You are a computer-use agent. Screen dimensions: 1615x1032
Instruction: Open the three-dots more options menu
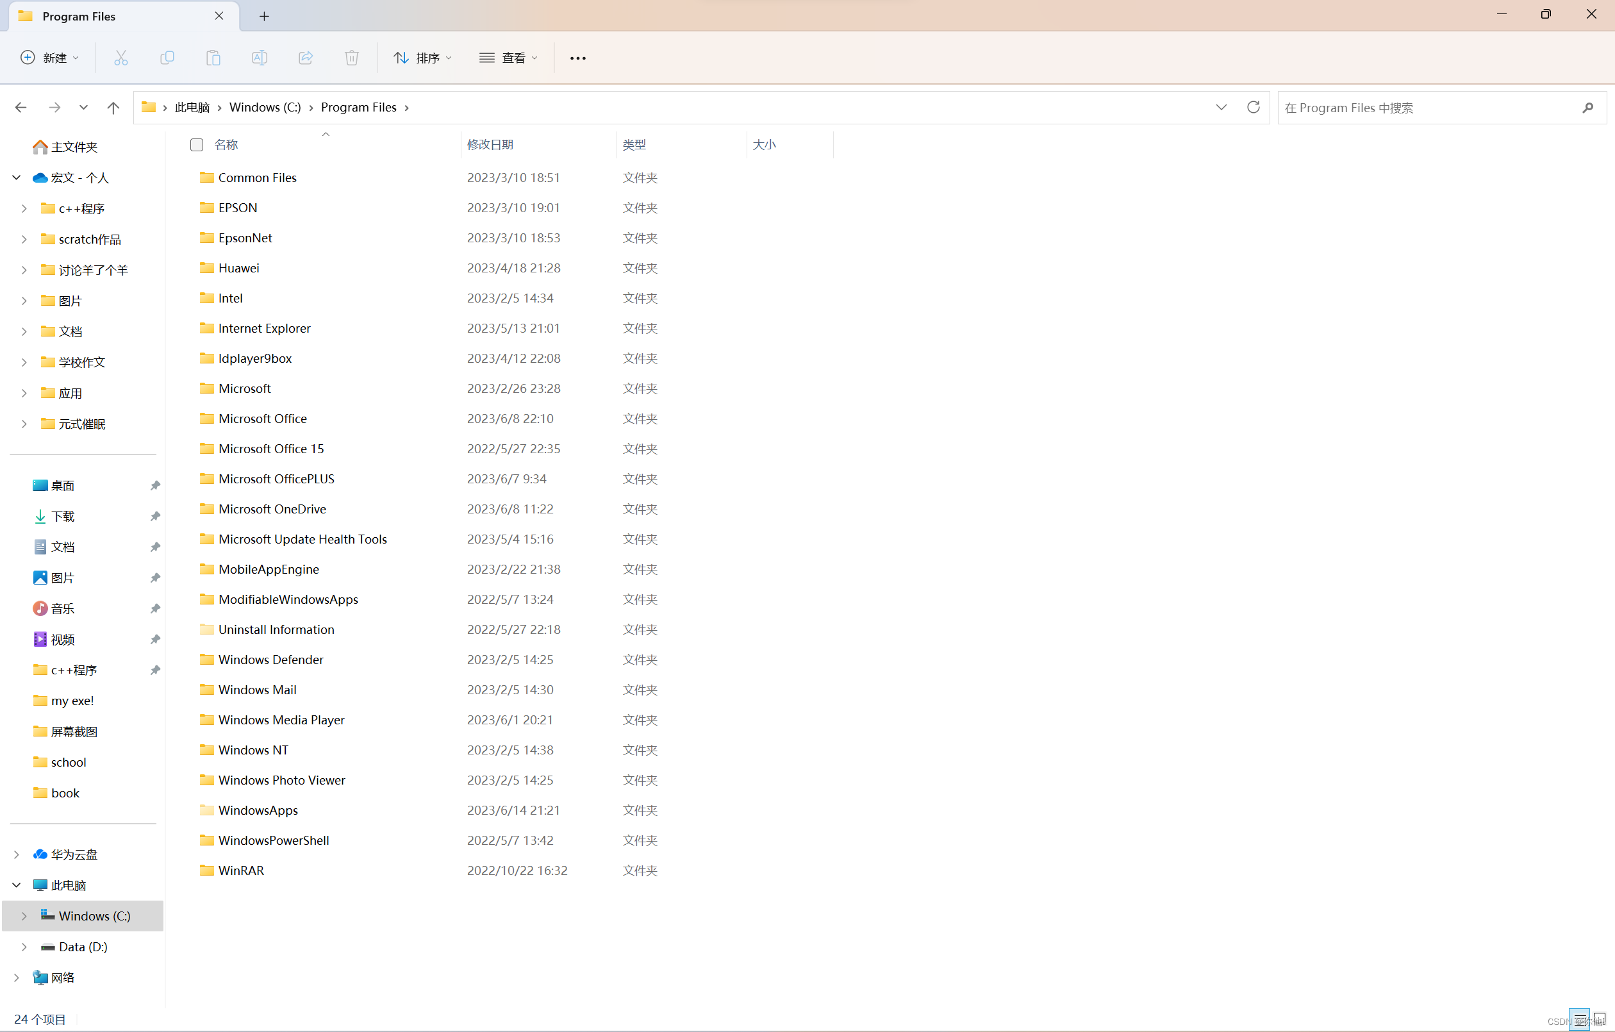(x=577, y=58)
